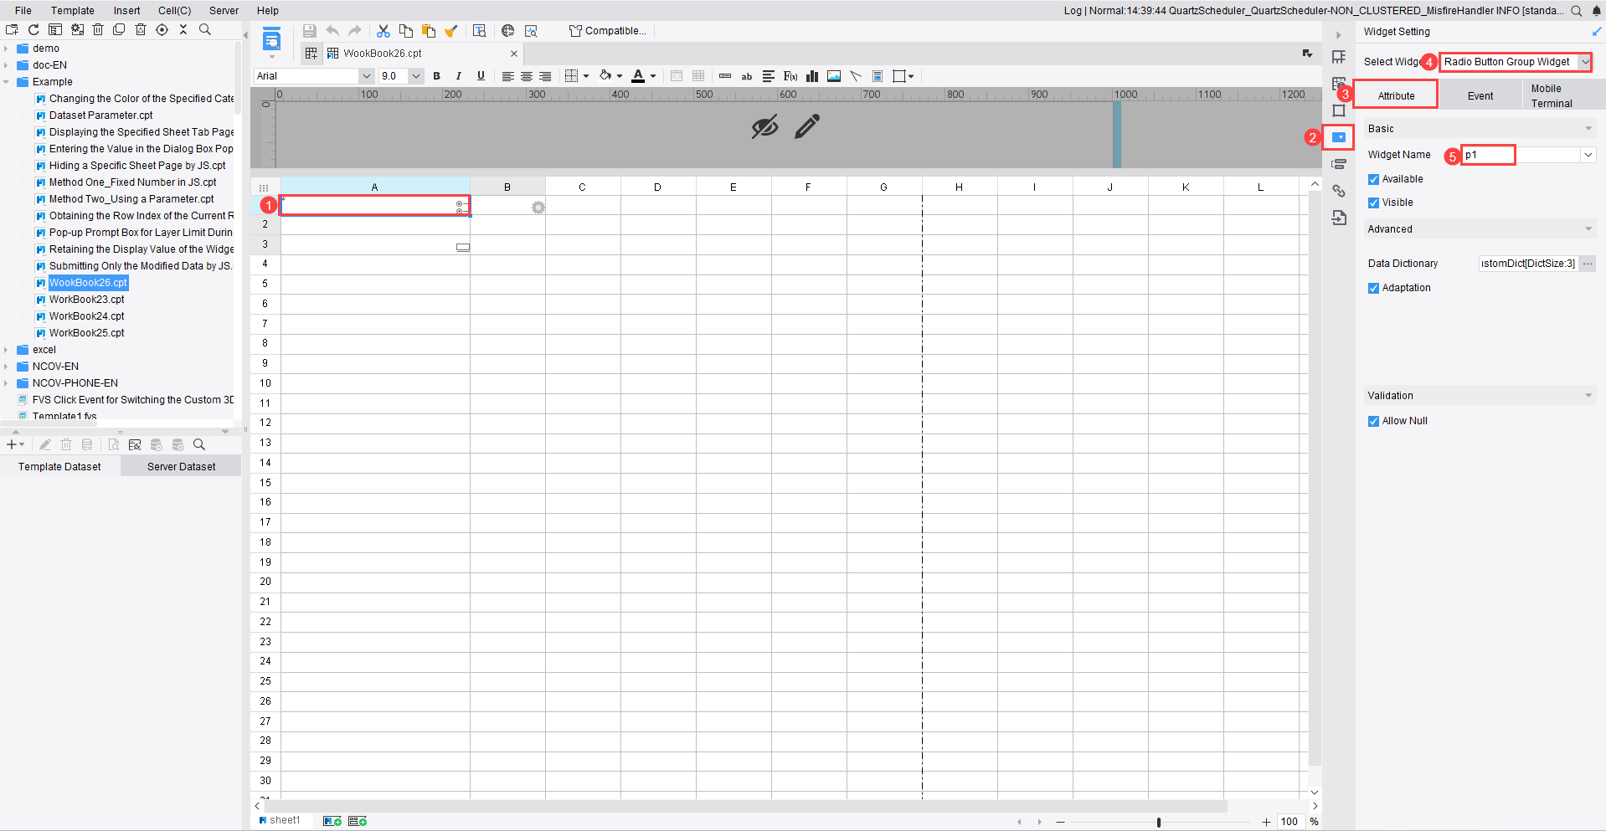Insert a formula with the F(x) icon

[790, 76]
